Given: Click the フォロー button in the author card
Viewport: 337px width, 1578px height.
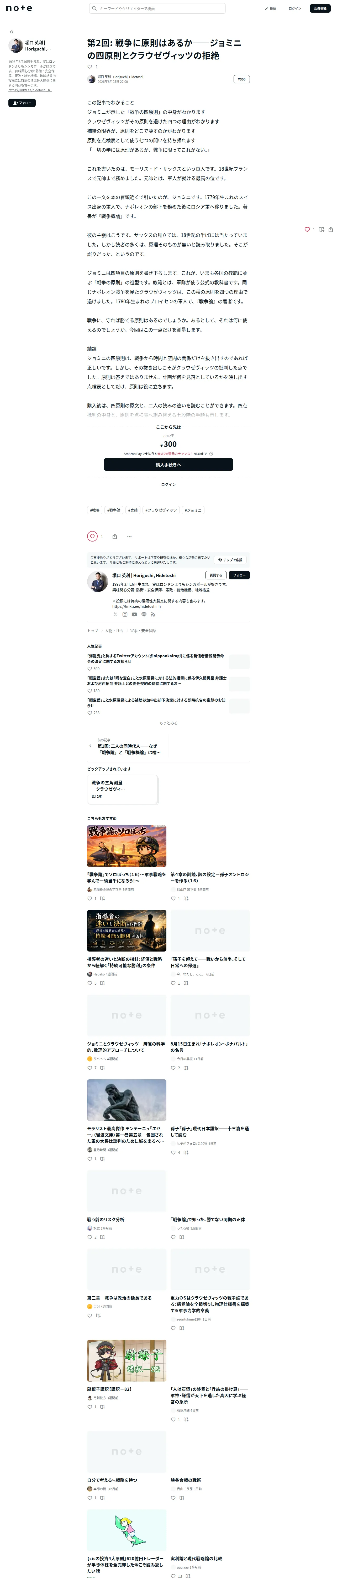Looking at the screenshot, I should (x=239, y=575).
